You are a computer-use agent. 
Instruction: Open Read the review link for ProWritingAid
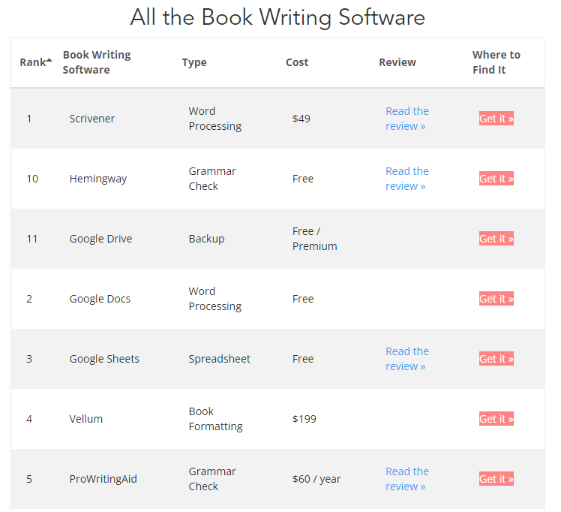(x=407, y=479)
